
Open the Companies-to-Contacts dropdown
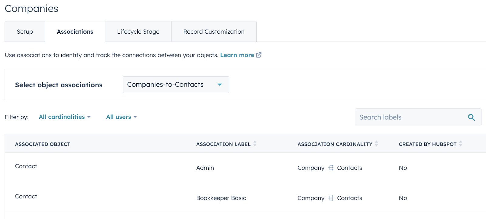[176, 85]
